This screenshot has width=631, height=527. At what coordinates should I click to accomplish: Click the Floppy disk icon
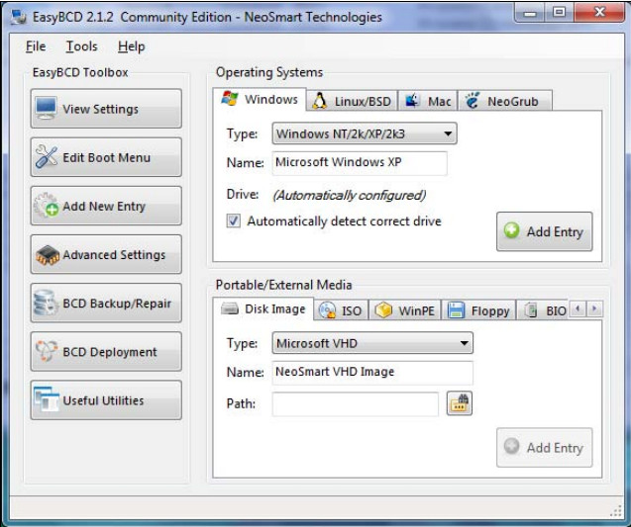457,310
